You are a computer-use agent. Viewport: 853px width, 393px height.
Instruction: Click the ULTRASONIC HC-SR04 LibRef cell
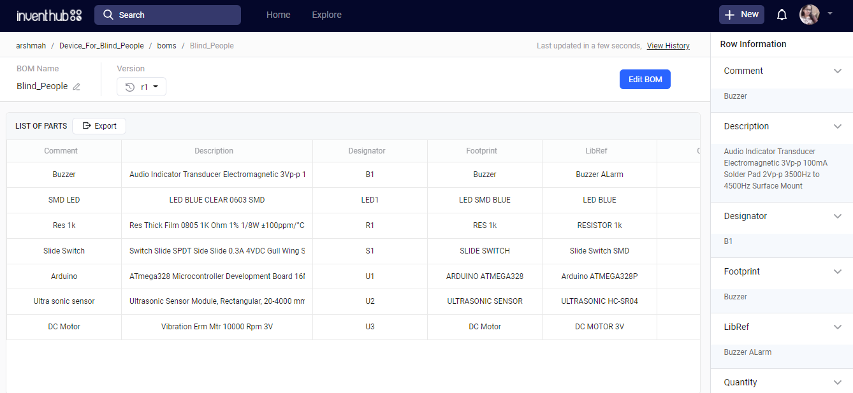[599, 301]
